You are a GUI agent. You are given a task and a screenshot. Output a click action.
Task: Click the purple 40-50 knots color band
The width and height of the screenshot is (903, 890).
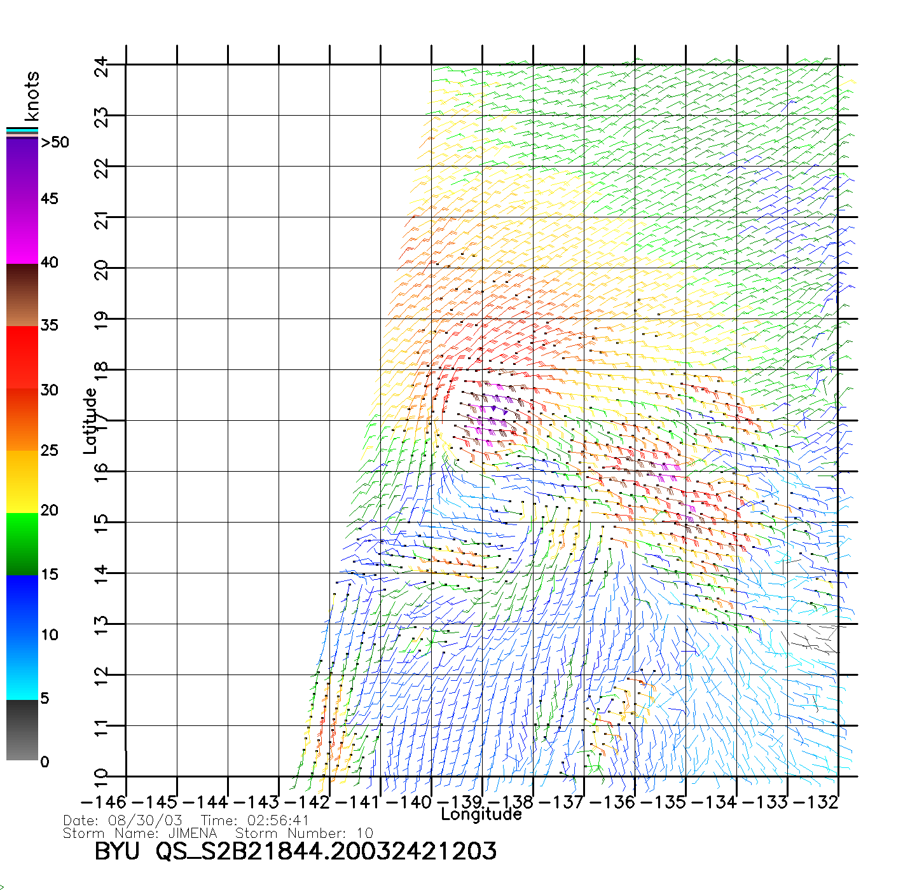(22, 200)
